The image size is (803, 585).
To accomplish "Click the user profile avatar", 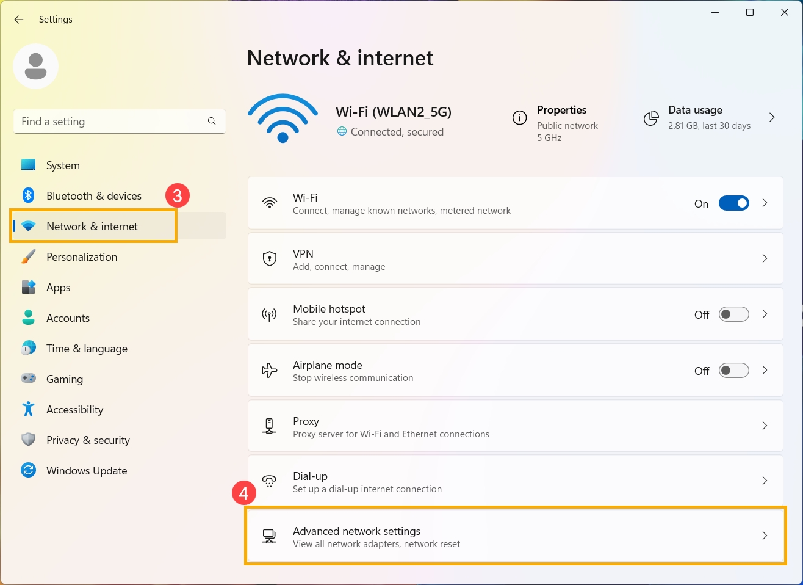I will [x=35, y=67].
